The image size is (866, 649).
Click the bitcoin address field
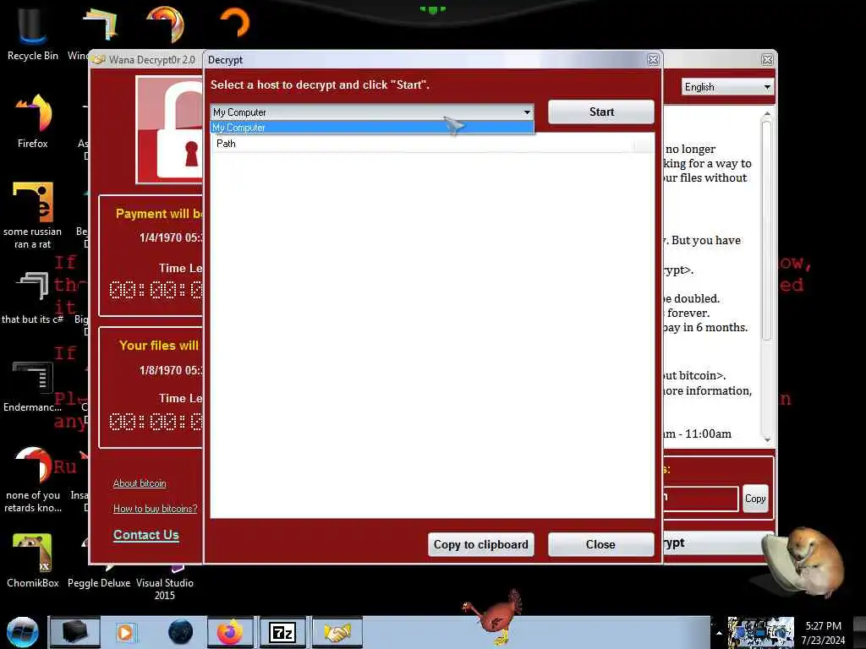coord(700,499)
